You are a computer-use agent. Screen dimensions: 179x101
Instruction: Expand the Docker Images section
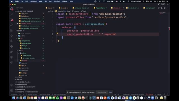point(22,84)
